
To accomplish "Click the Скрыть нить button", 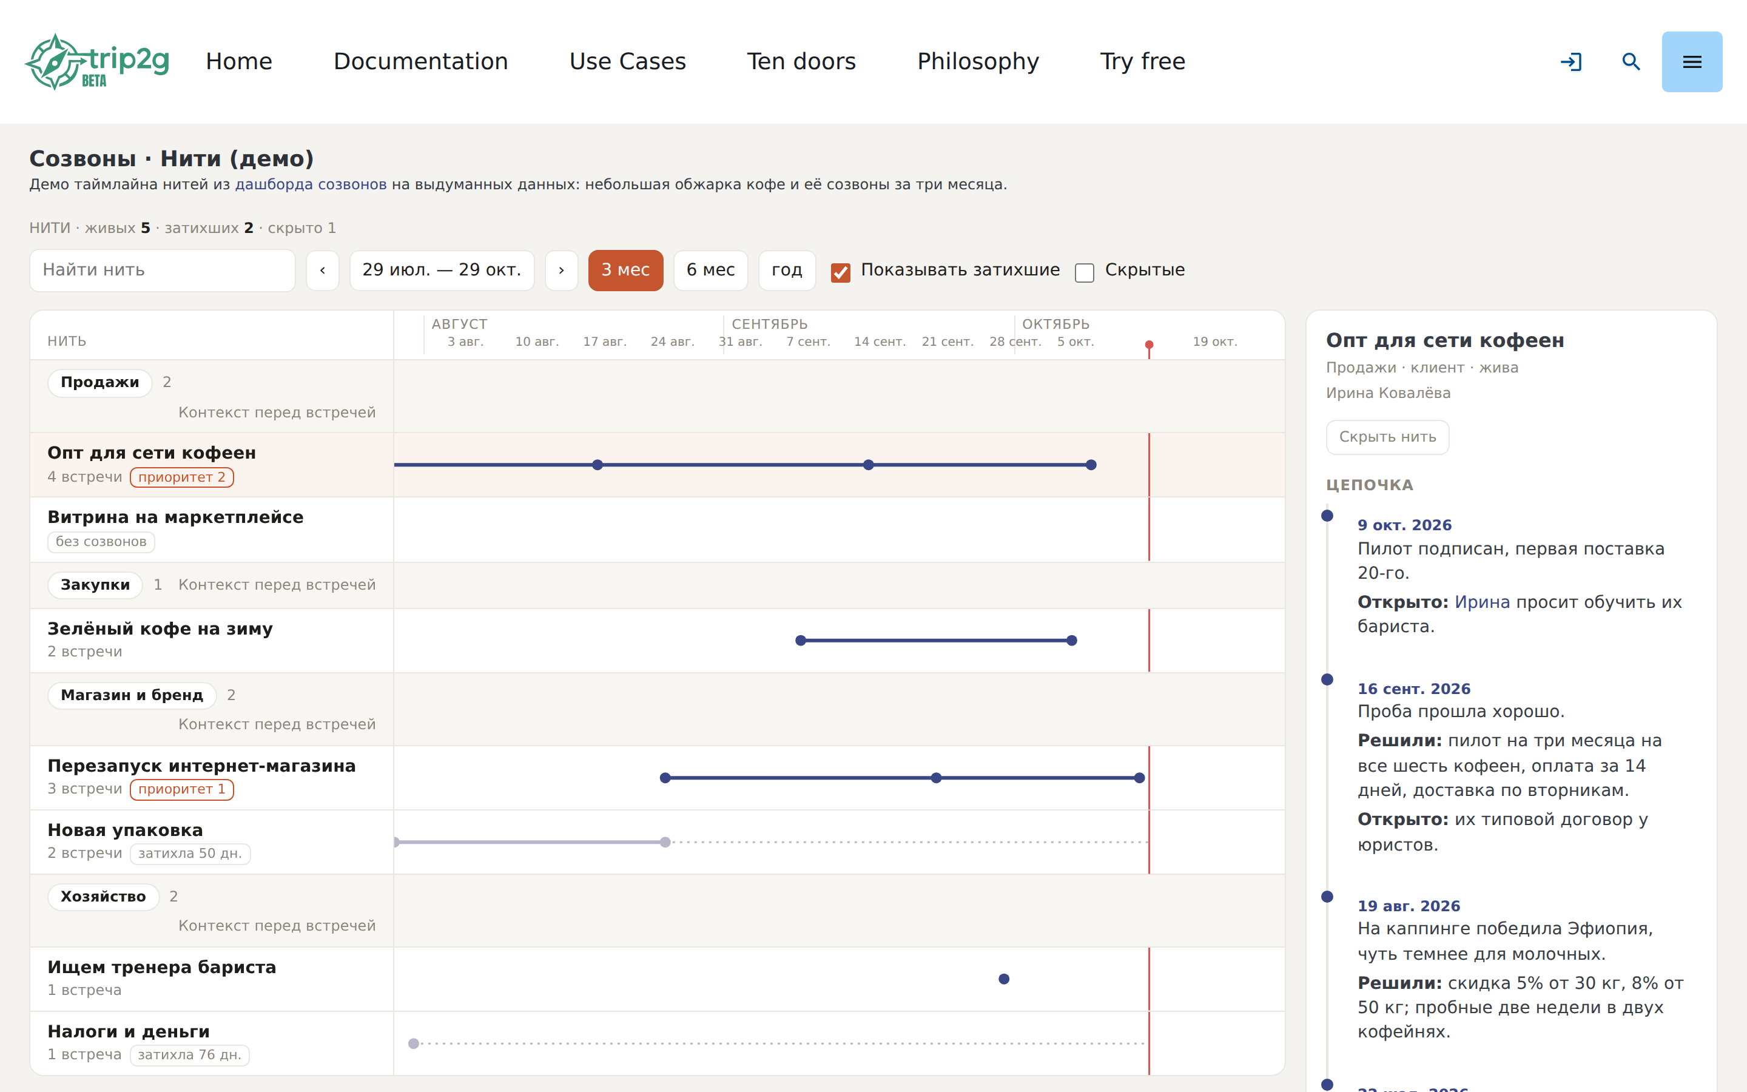I will [1387, 437].
